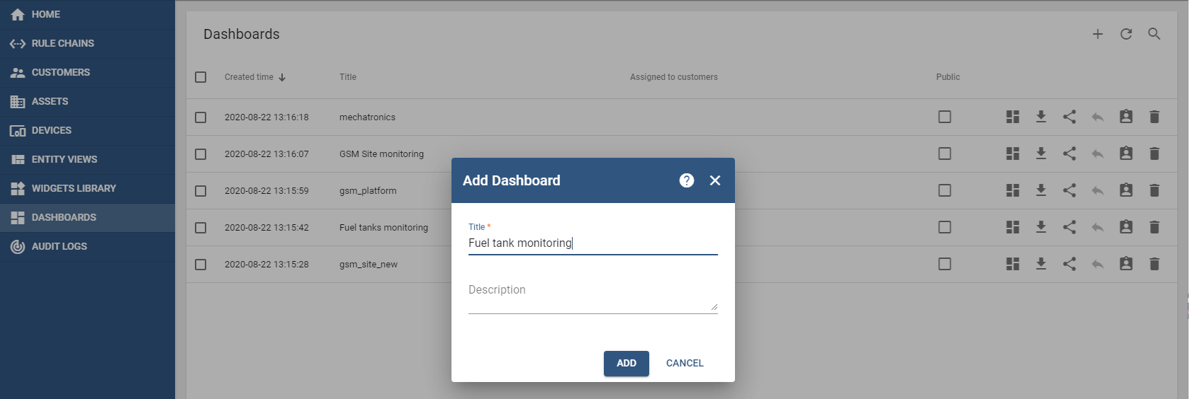This screenshot has width=1190, height=399.
Task: Toggle the select-all checkbox in table header
Action: pyautogui.click(x=201, y=77)
